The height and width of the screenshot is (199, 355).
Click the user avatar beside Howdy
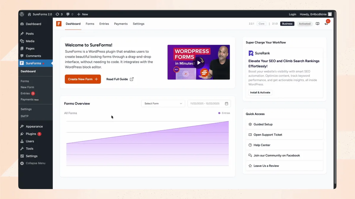point(330,14)
